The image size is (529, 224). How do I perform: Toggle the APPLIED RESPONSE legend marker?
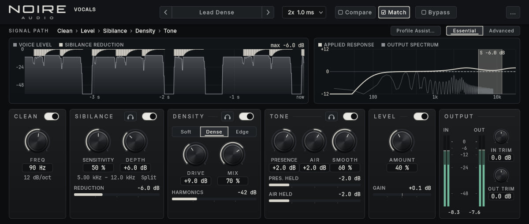pos(320,45)
